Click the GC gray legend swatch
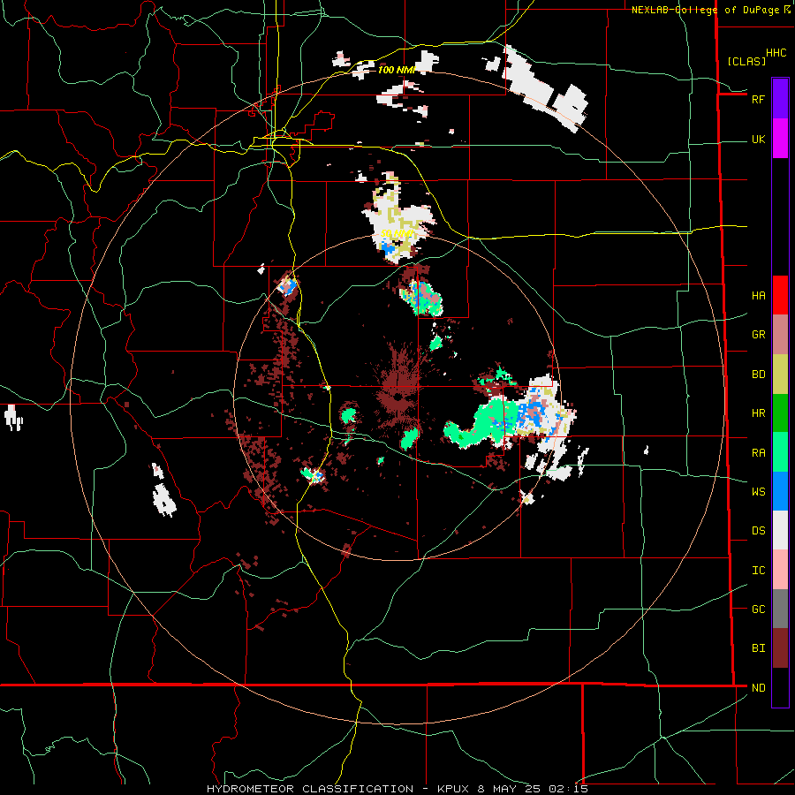This screenshot has width=795, height=795. tap(780, 609)
